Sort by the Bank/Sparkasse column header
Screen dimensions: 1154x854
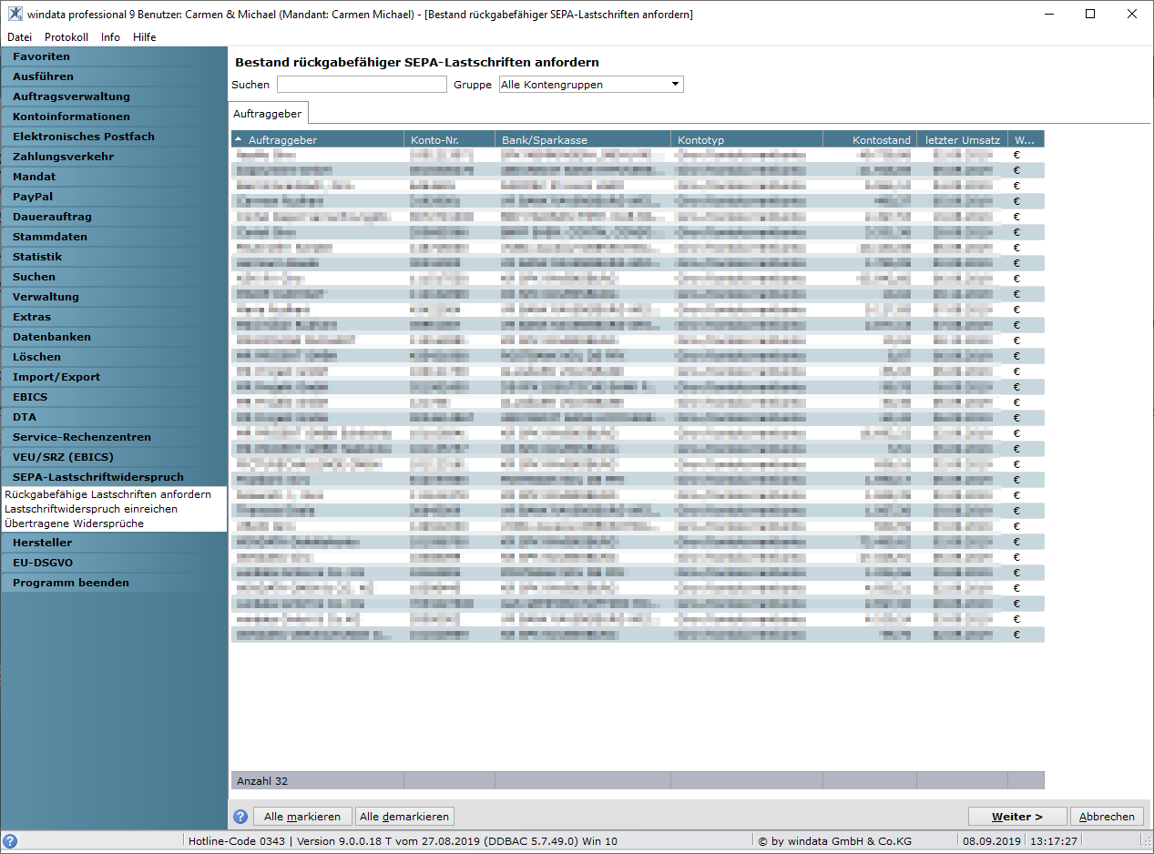click(583, 140)
